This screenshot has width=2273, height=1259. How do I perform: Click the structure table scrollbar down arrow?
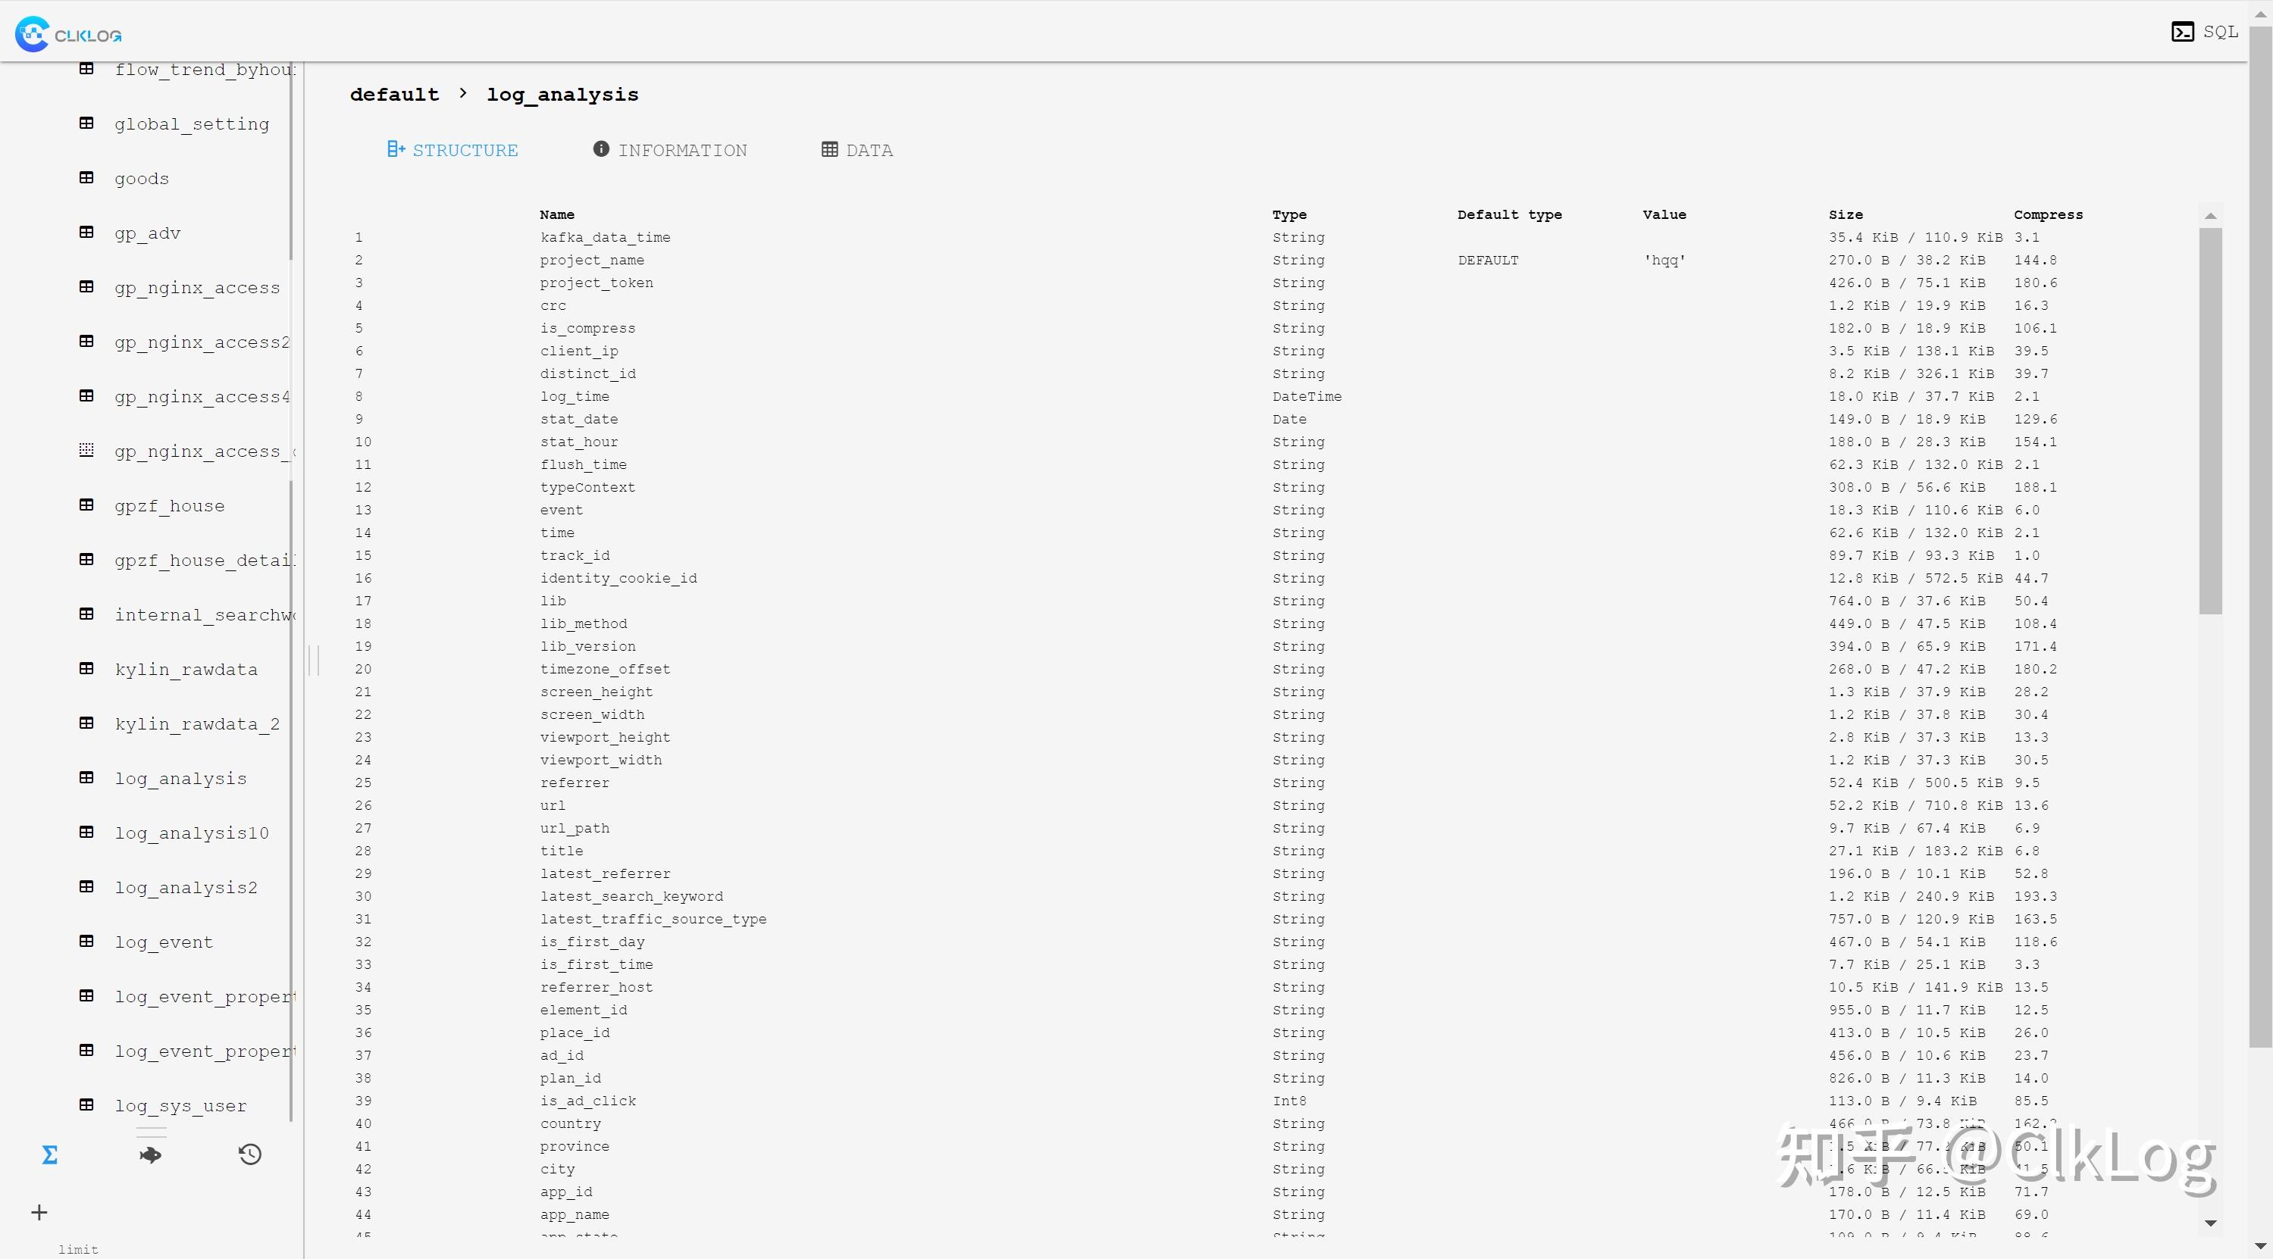(x=2210, y=1223)
